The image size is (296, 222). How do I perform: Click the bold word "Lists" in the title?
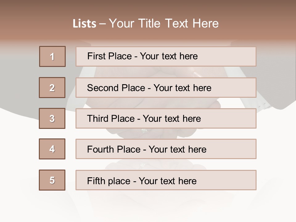pyautogui.click(x=84, y=24)
